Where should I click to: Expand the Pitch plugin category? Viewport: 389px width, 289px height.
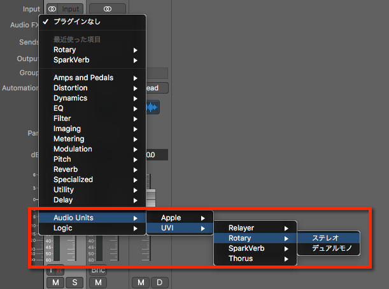(x=92, y=159)
